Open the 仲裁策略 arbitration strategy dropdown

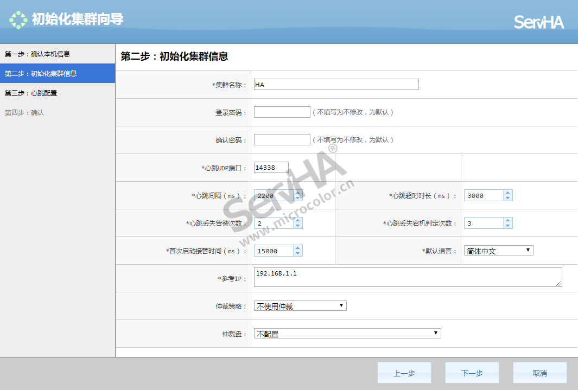[x=300, y=306]
